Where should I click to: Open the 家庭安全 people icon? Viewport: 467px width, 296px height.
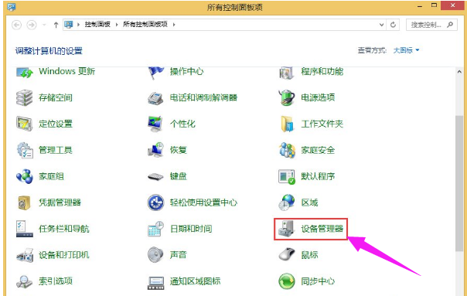pyautogui.click(x=287, y=150)
